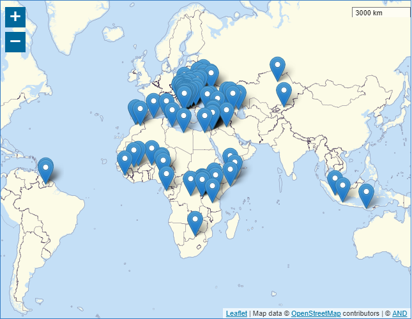Select the marker on Sumatra, Indonesia
Image resolution: width=412 pixels, height=319 pixels.
pos(335,183)
